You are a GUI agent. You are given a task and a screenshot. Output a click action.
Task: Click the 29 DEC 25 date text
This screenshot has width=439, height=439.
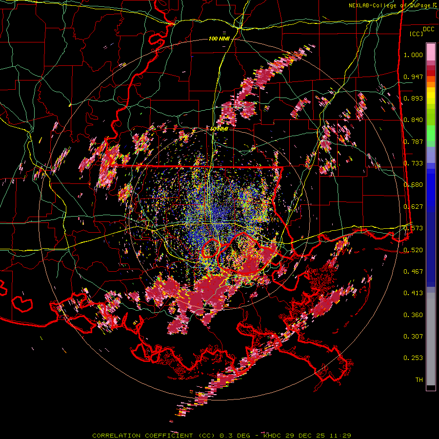[305, 436]
